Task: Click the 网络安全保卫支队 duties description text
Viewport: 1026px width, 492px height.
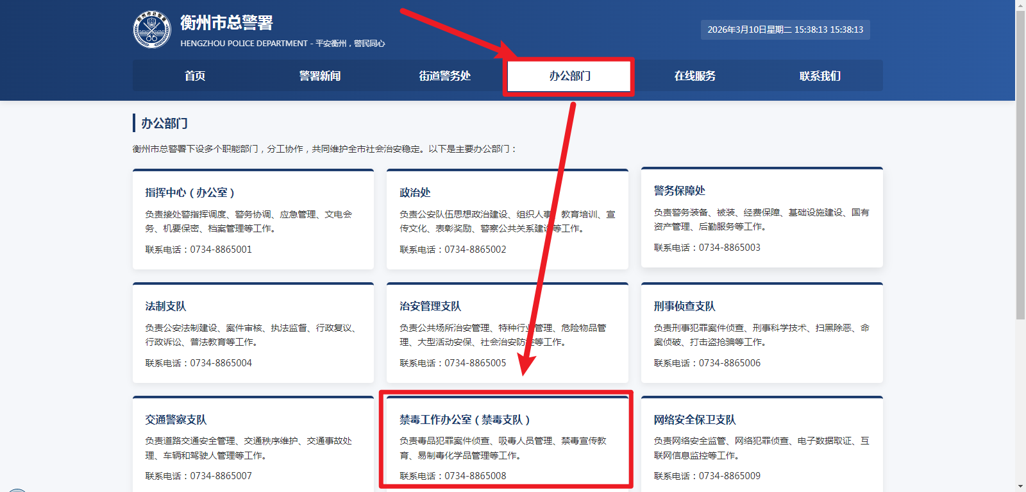Action: point(762,448)
